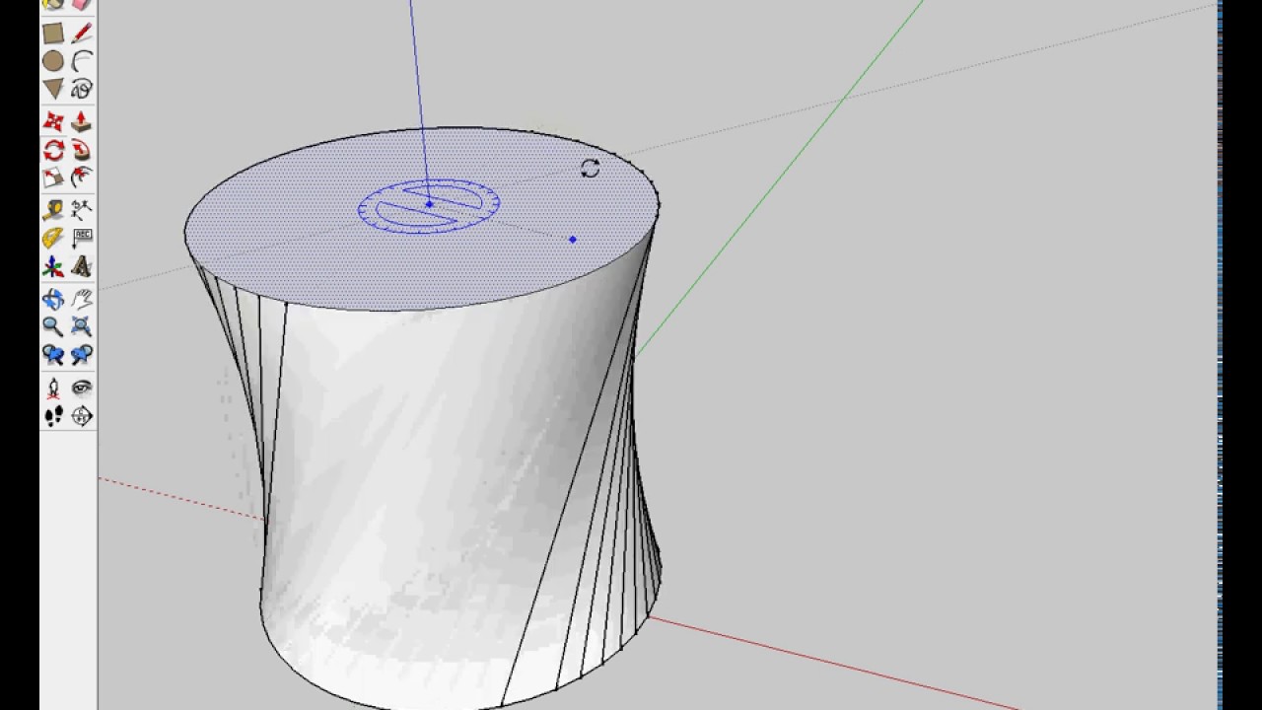This screenshot has width=1262, height=710.
Task: Select the Move tool
Action: [x=53, y=122]
